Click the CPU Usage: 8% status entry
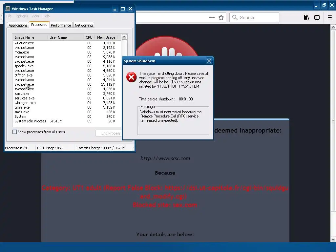This screenshot has height=252, width=336. pyautogui.click(x=50, y=148)
